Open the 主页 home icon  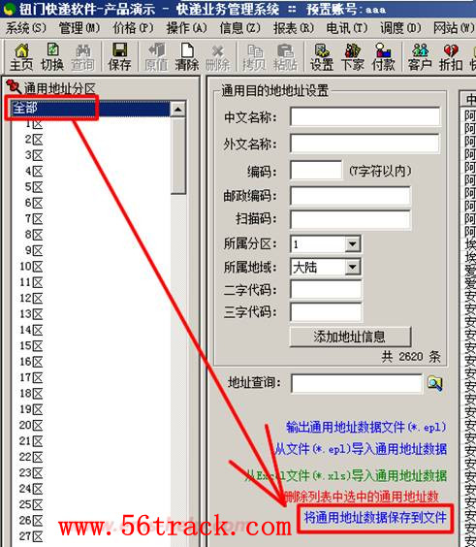21,57
